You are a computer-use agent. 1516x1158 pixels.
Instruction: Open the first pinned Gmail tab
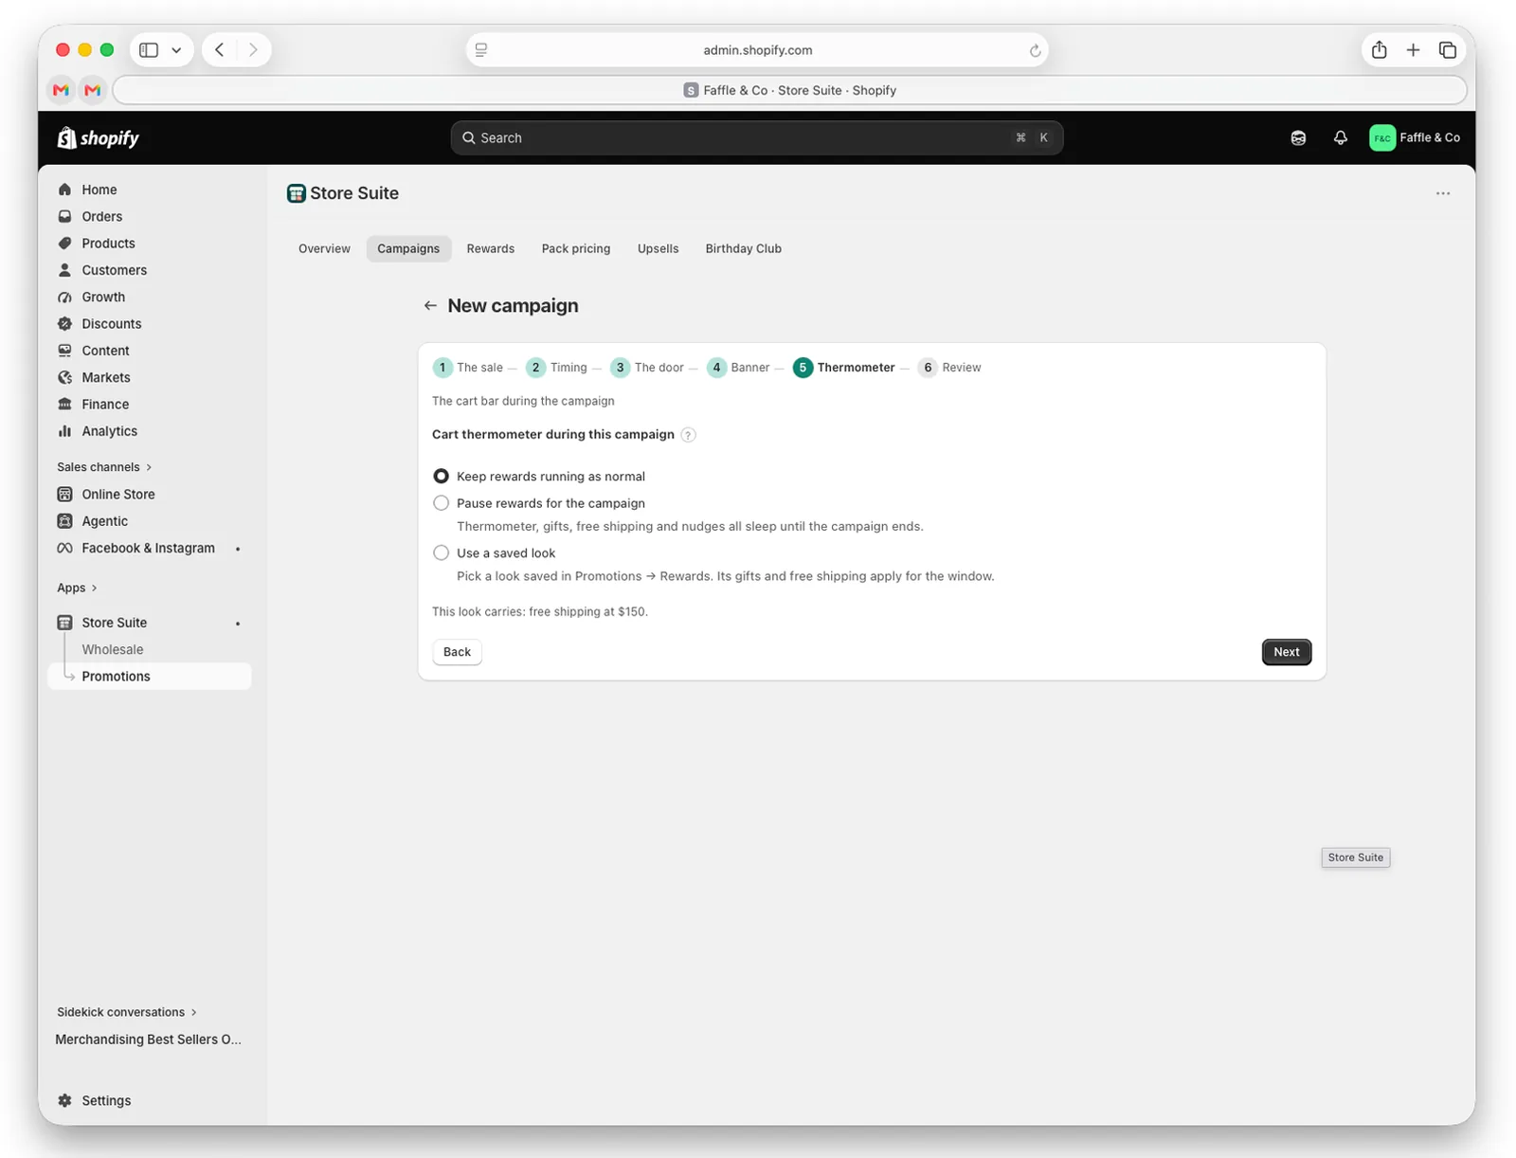(x=62, y=90)
